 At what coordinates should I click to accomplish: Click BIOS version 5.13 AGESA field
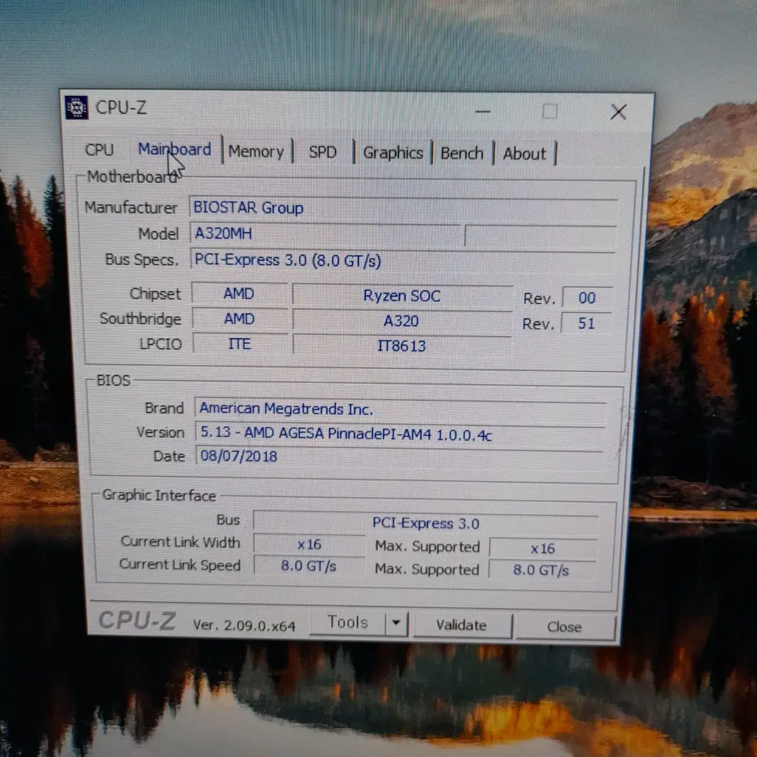pos(400,434)
